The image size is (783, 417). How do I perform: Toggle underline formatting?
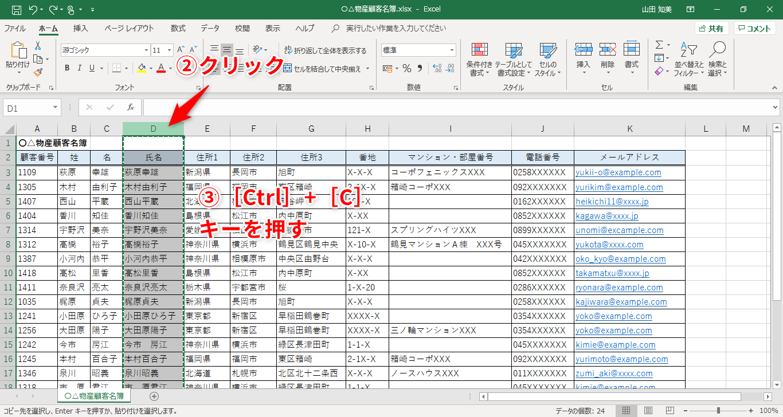tap(92, 69)
